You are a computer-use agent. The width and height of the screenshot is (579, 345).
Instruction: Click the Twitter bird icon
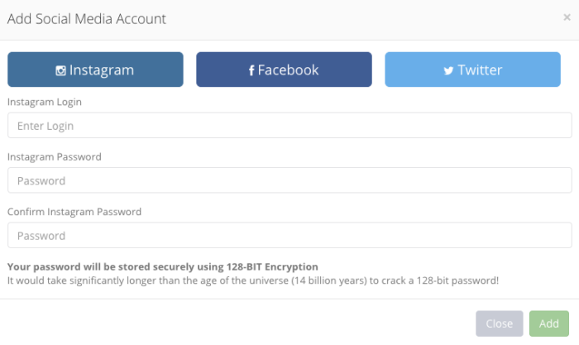[x=448, y=70]
